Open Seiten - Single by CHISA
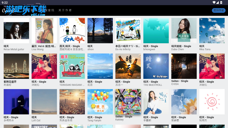This screenshot has height=128, width=228. point(184,66)
